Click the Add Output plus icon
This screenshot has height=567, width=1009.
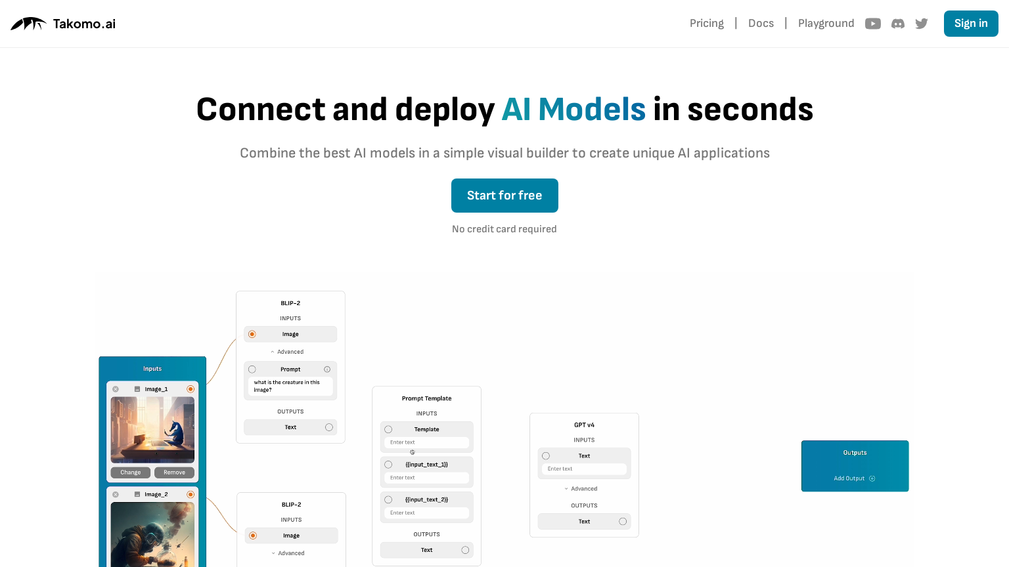click(872, 478)
